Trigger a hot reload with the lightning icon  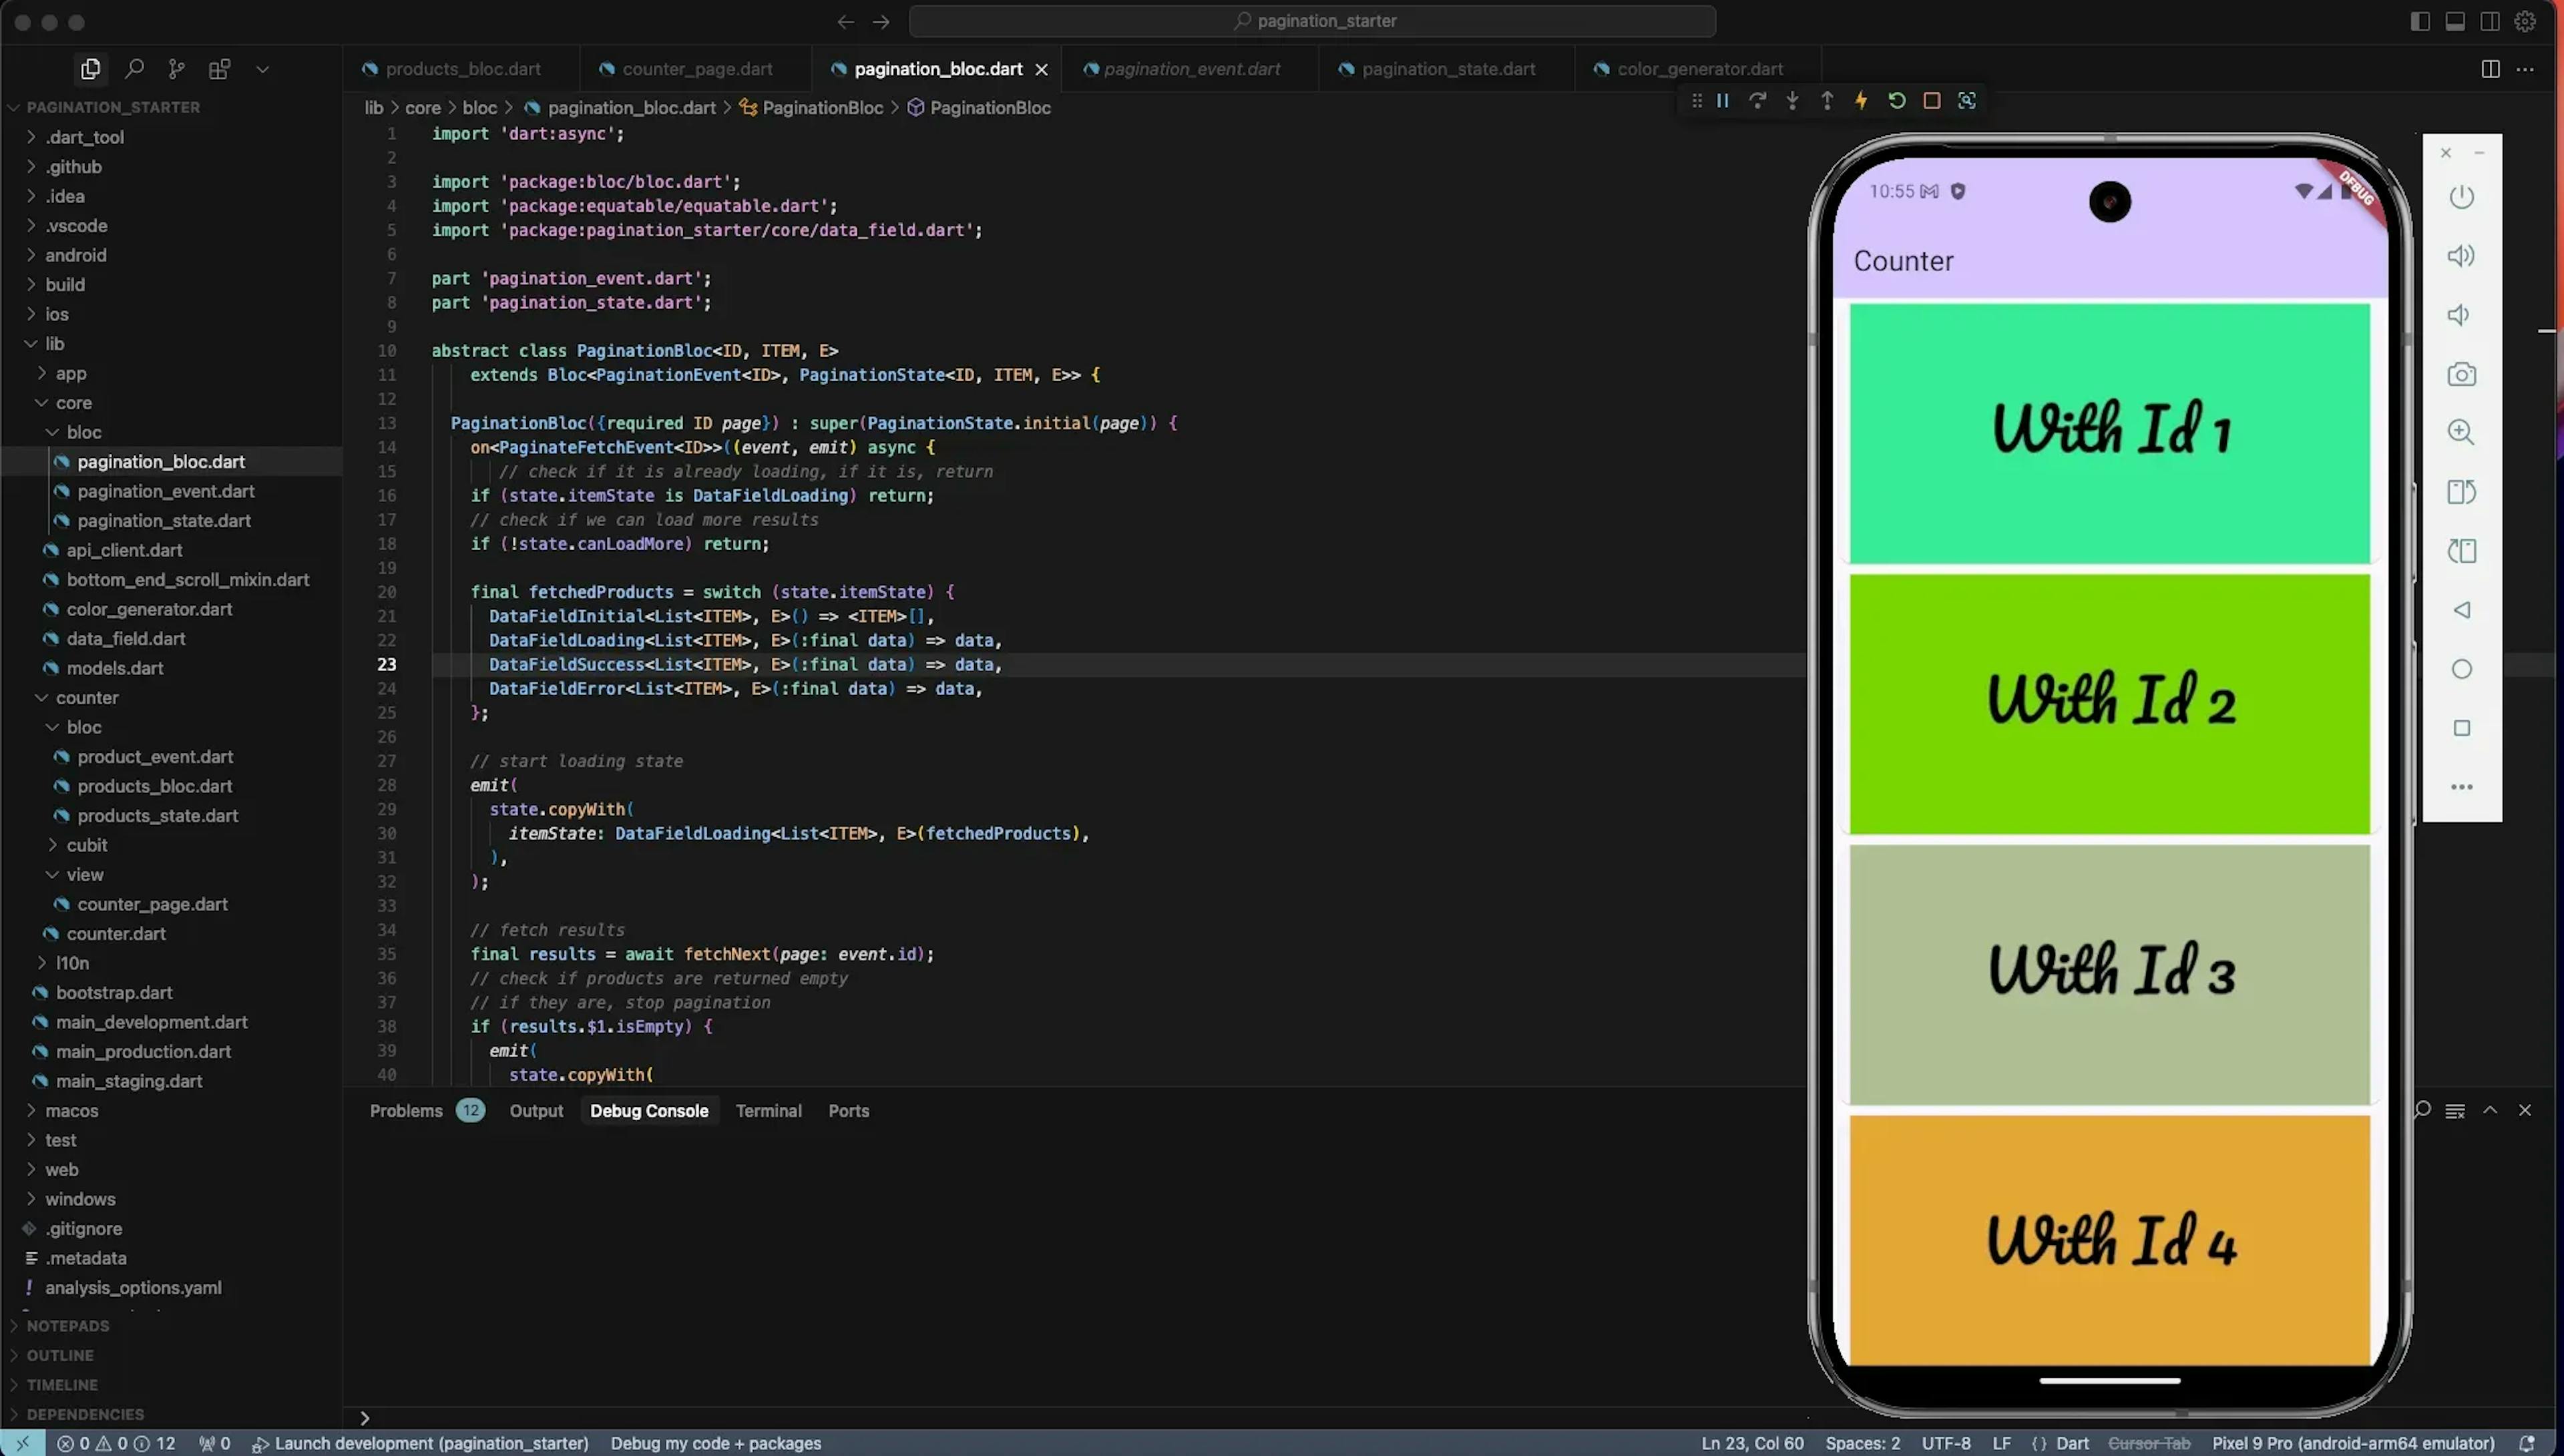1861,100
